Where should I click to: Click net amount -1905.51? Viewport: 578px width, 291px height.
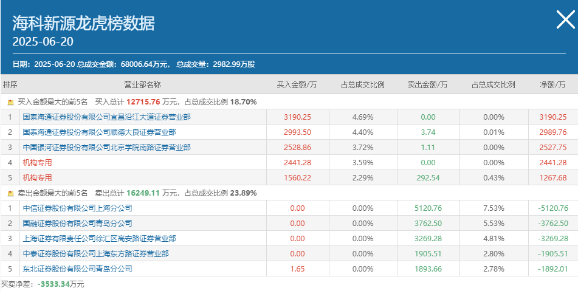[553, 253]
